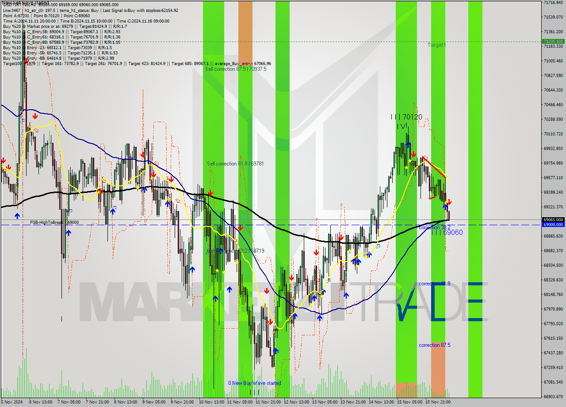Click the 'average_Buy_entry: 67066.96' text

point(242,63)
